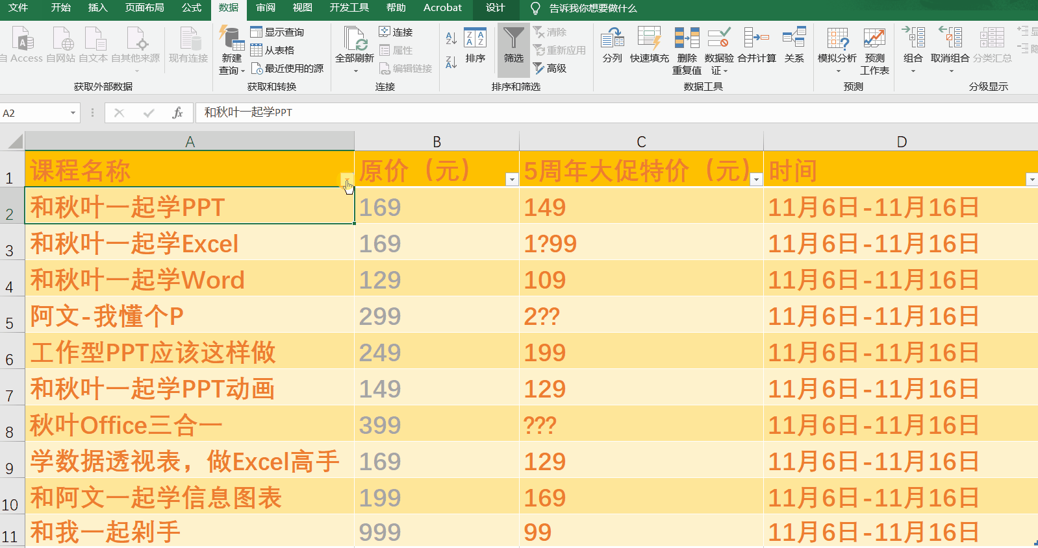Click 清除 (Clear) filter
Viewport: 1038px width, 548px height.
coord(550,32)
